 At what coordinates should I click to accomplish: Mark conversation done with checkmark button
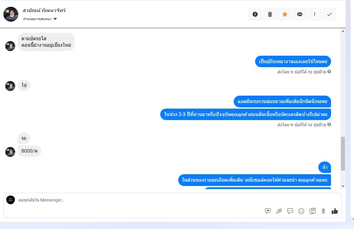pos(330,14)
